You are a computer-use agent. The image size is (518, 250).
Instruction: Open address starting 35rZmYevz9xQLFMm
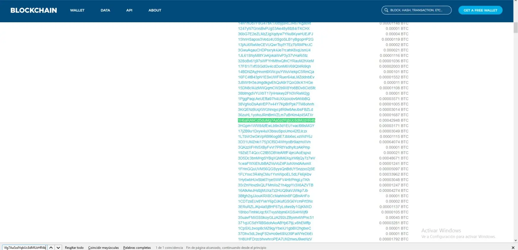[x=275, y=185]
